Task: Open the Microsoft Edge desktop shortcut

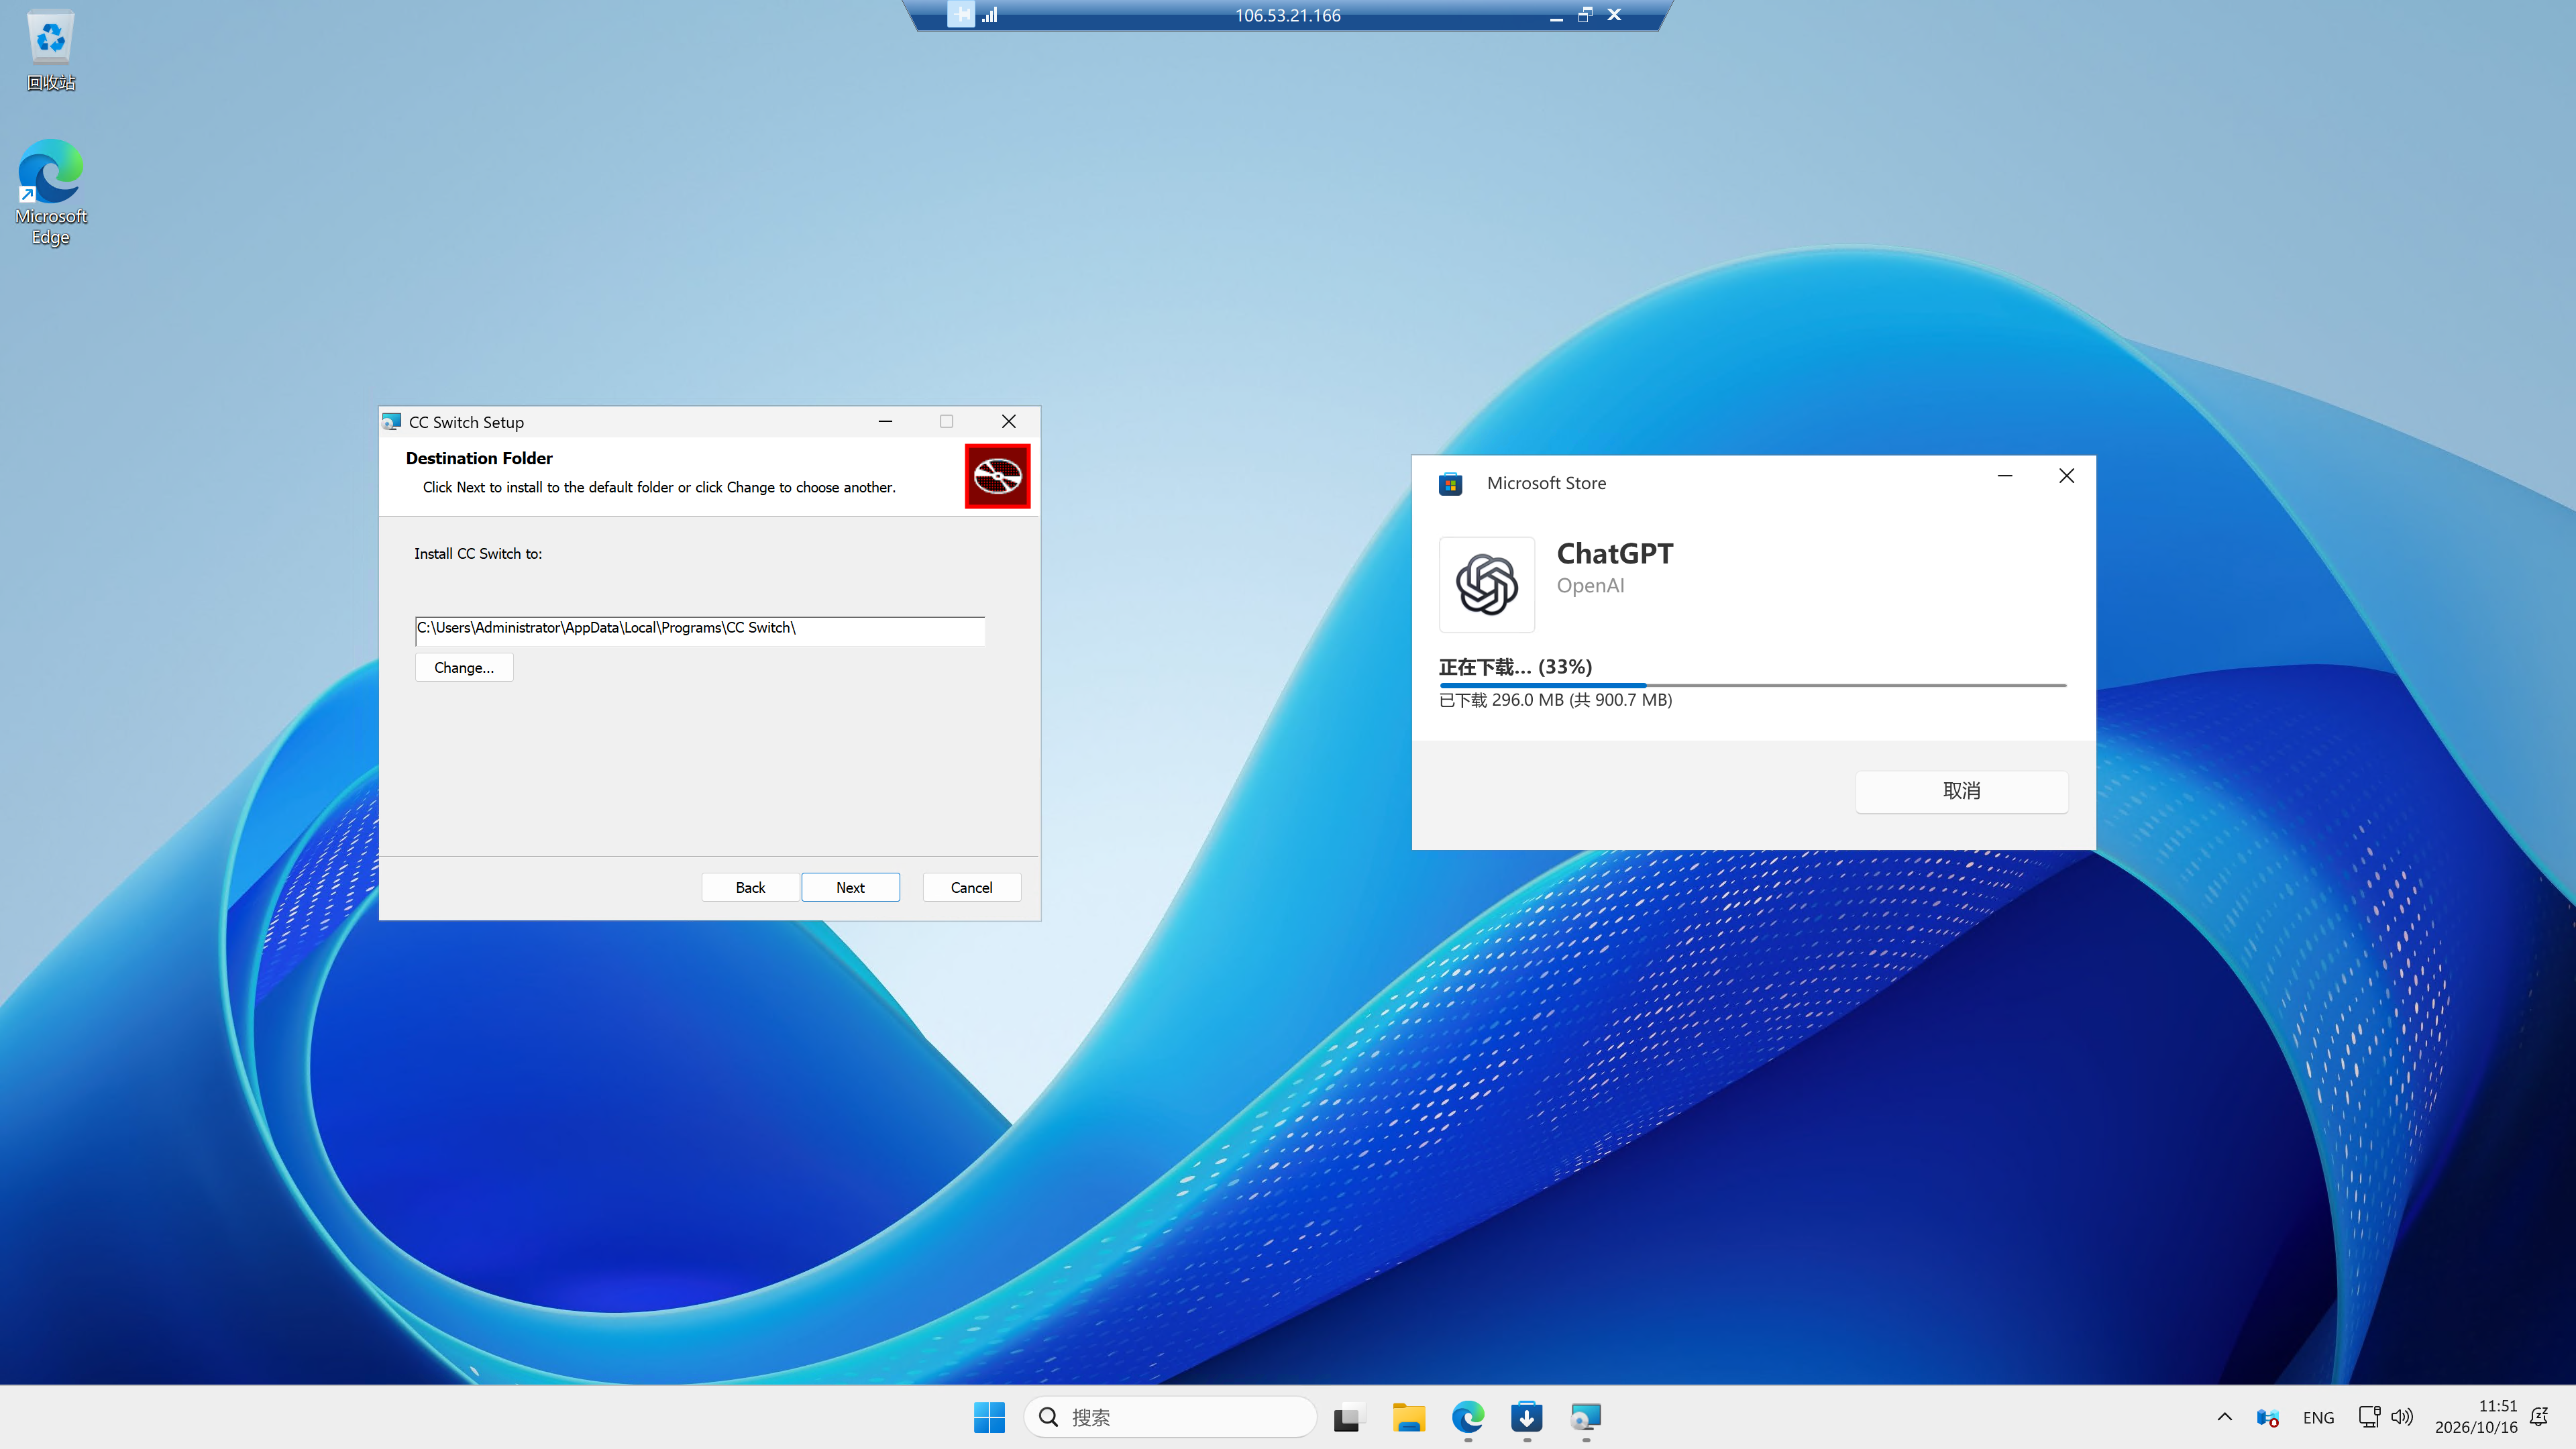Action: pyautogui.click(x=50, y=192)
